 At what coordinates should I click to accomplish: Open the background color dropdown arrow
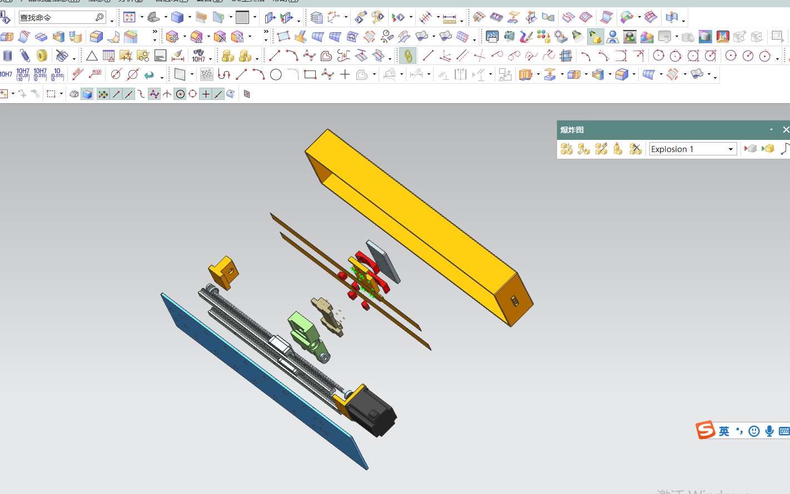255,17
